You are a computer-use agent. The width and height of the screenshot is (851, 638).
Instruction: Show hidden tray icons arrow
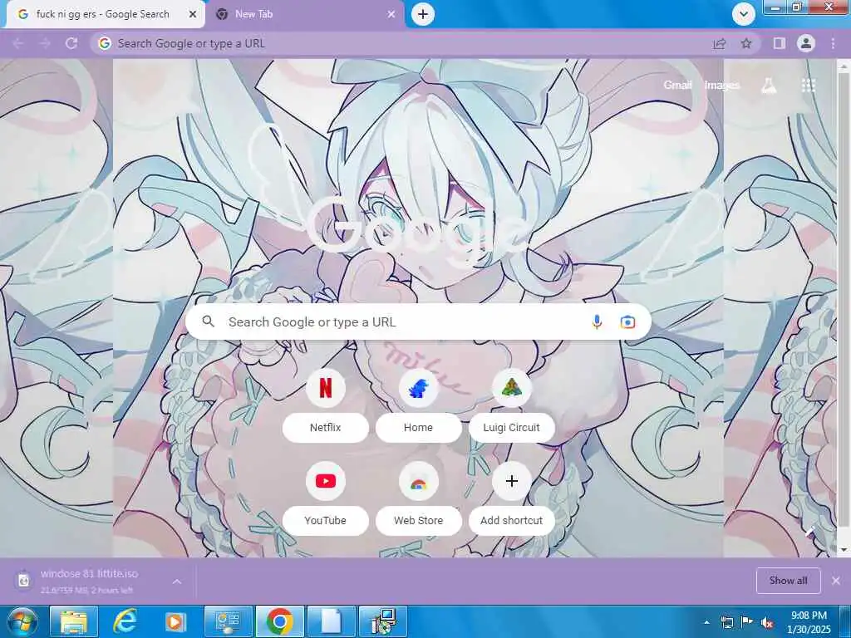pyautogui.click(x=706, y=622)
